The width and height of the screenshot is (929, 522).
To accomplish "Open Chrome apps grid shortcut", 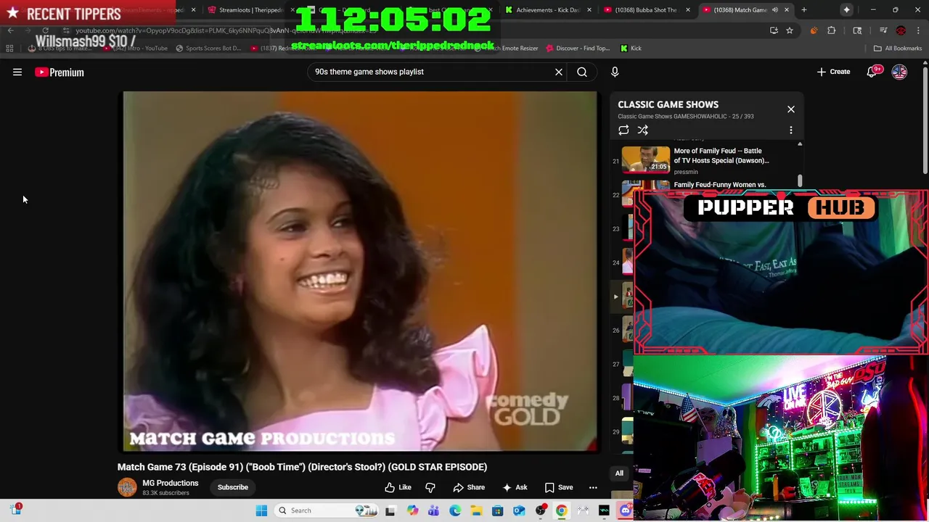I will [9, 49].
